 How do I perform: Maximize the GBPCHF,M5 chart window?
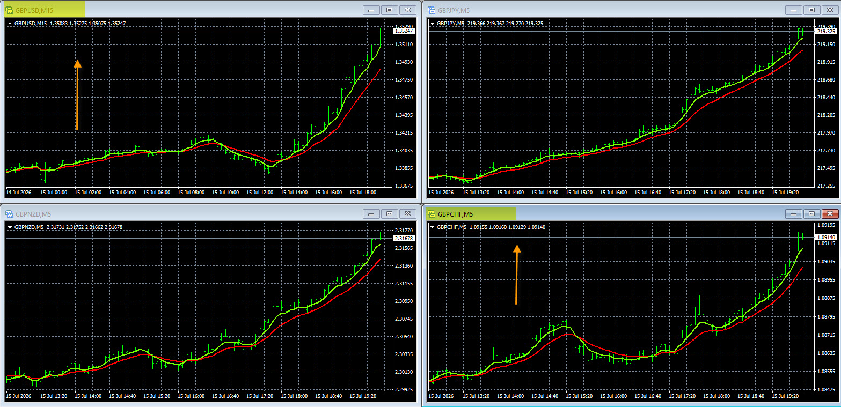(x=811, y=213)
